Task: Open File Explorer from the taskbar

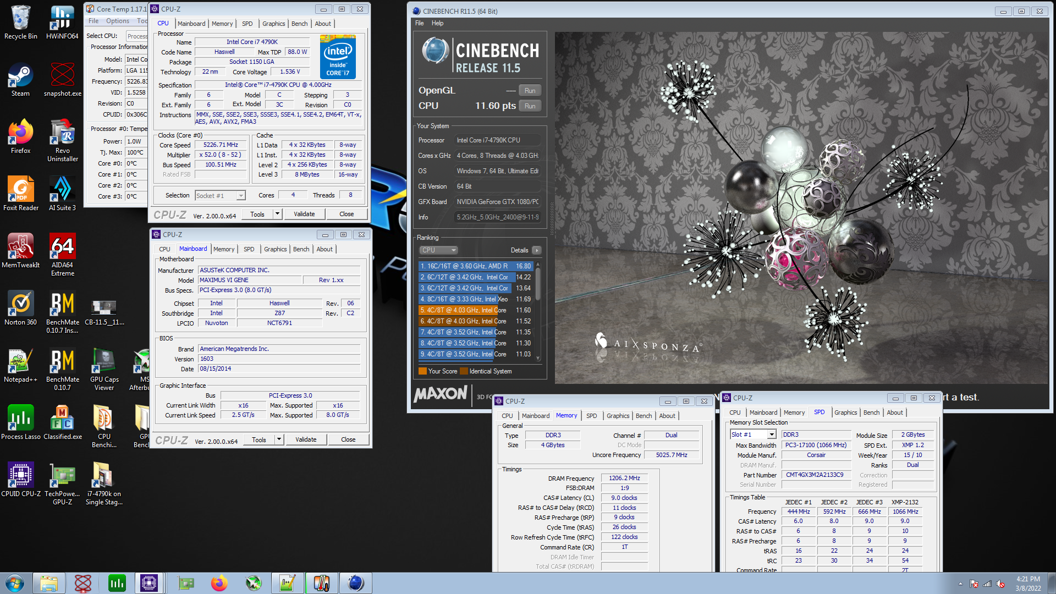Action: coord(49,583)
